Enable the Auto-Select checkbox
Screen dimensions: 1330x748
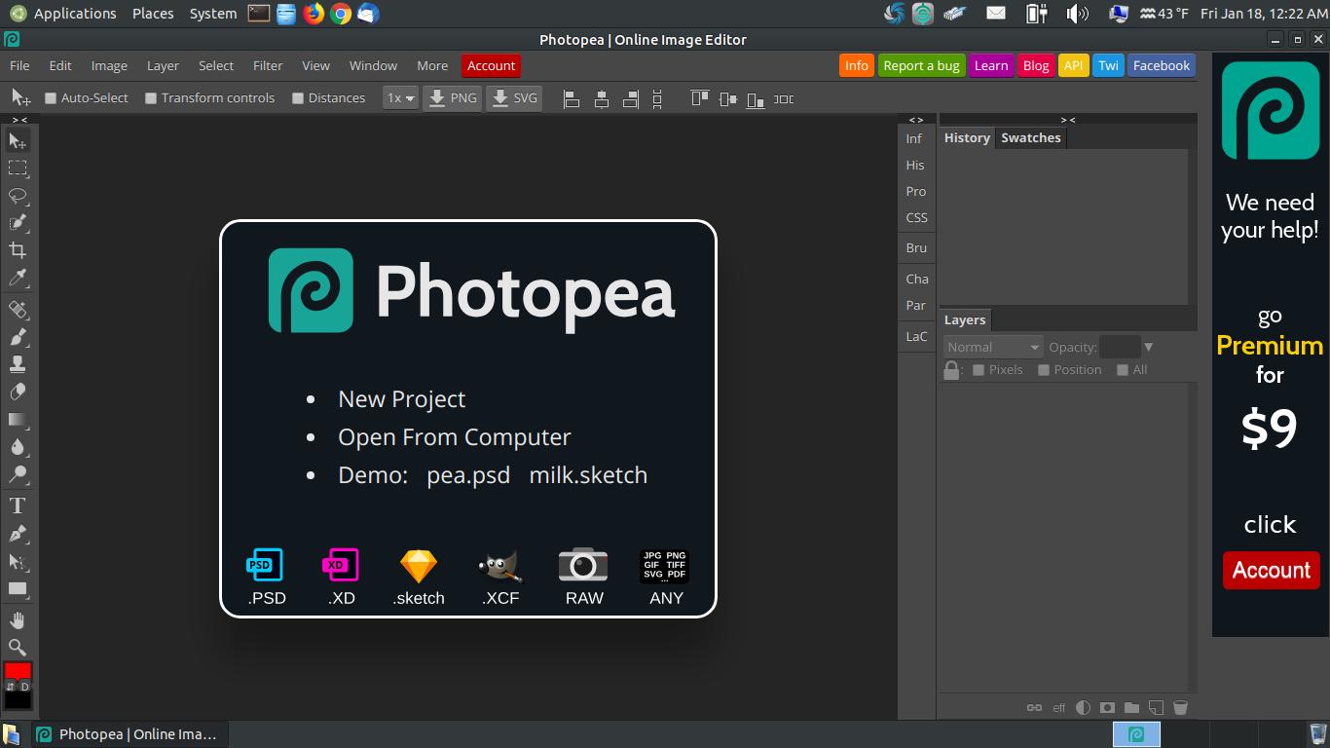[51, 98]
